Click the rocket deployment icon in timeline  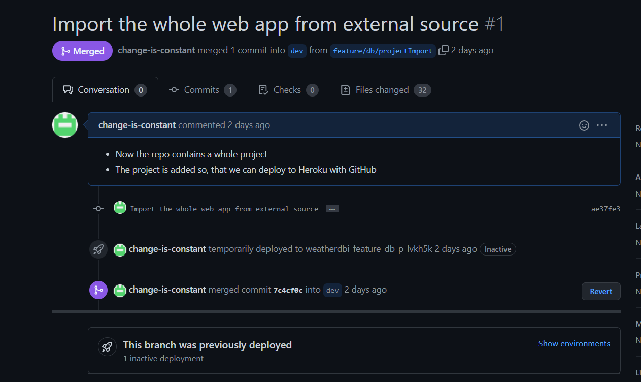[x=98, y=249]
